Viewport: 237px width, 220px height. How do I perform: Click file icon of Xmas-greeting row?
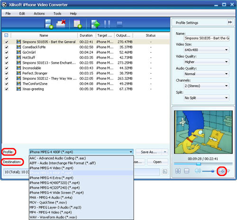coord(18,89)
